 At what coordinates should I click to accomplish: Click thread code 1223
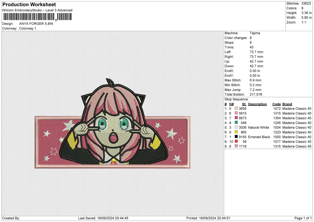click(277, 132)
